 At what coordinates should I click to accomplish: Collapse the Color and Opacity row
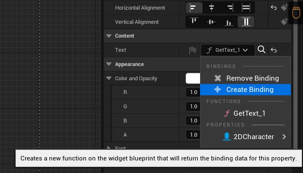[109, 79]
